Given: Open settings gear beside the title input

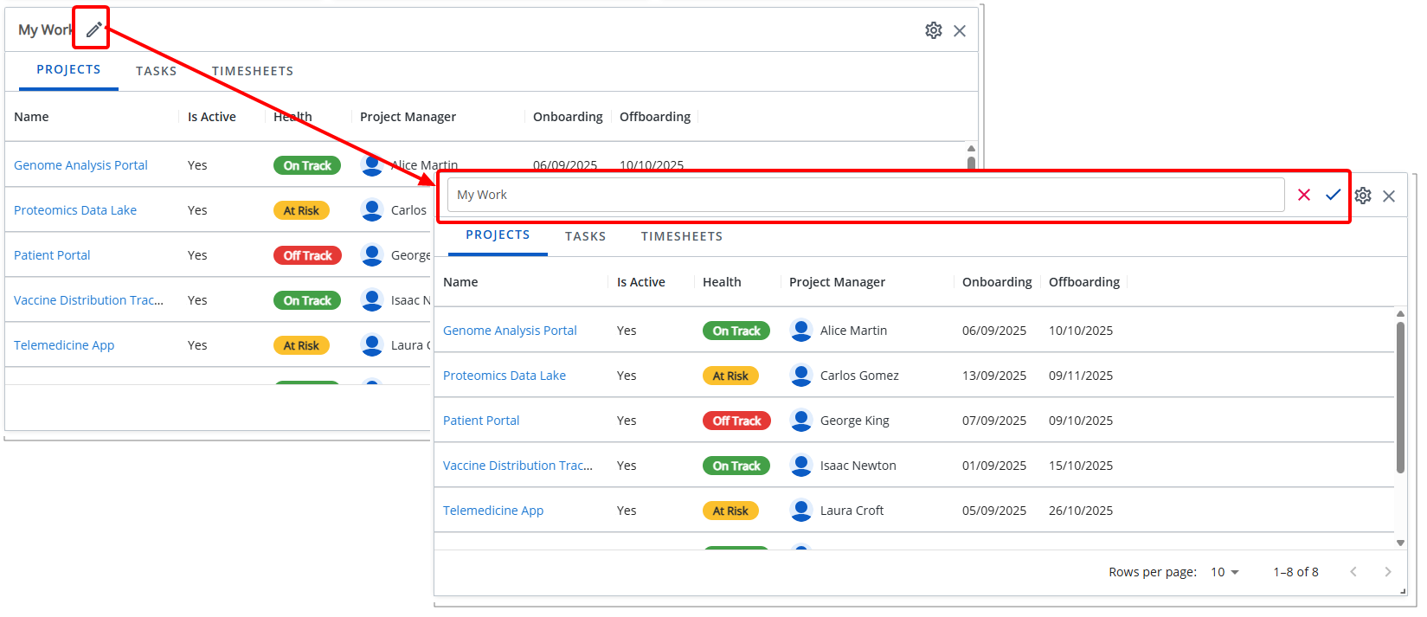Looking at the screenshot, I should coord(1363,196).
